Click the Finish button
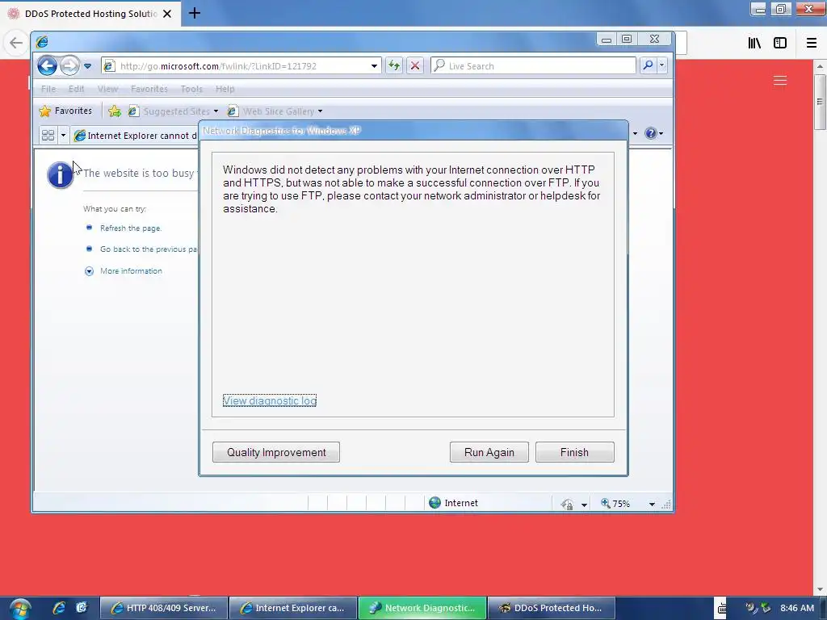 click(x=574, y=452)
